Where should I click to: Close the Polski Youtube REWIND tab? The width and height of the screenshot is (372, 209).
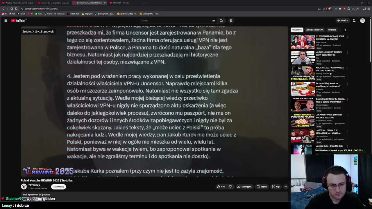[x=105, y=3]
